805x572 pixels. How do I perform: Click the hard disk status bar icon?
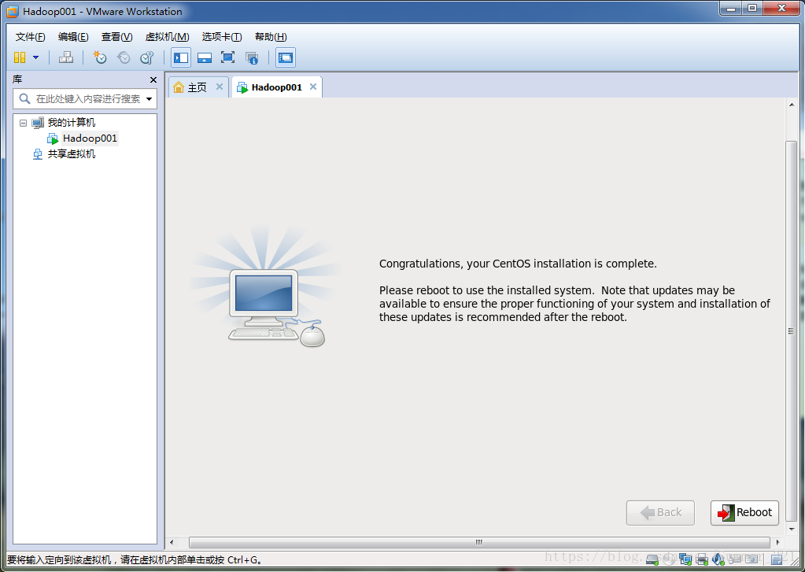coord(652,559)
